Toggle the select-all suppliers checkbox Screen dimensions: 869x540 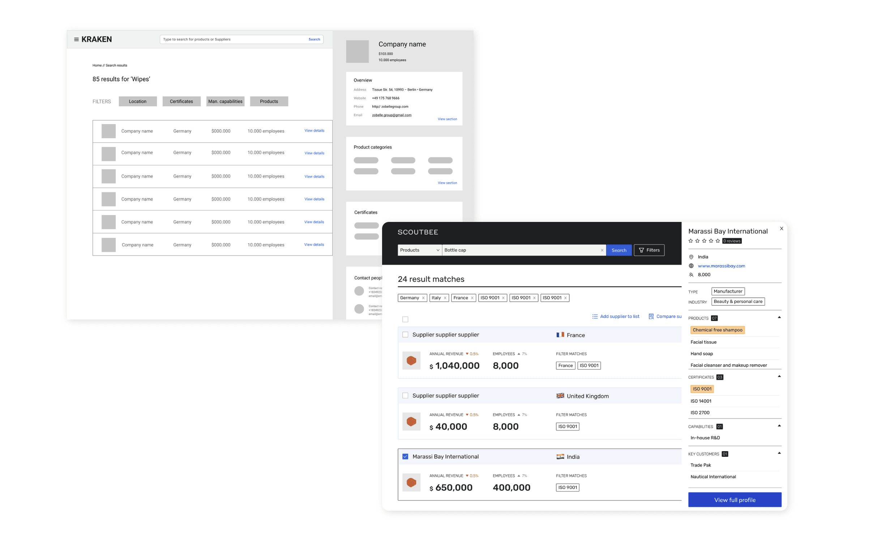click(x=405, y=319)
